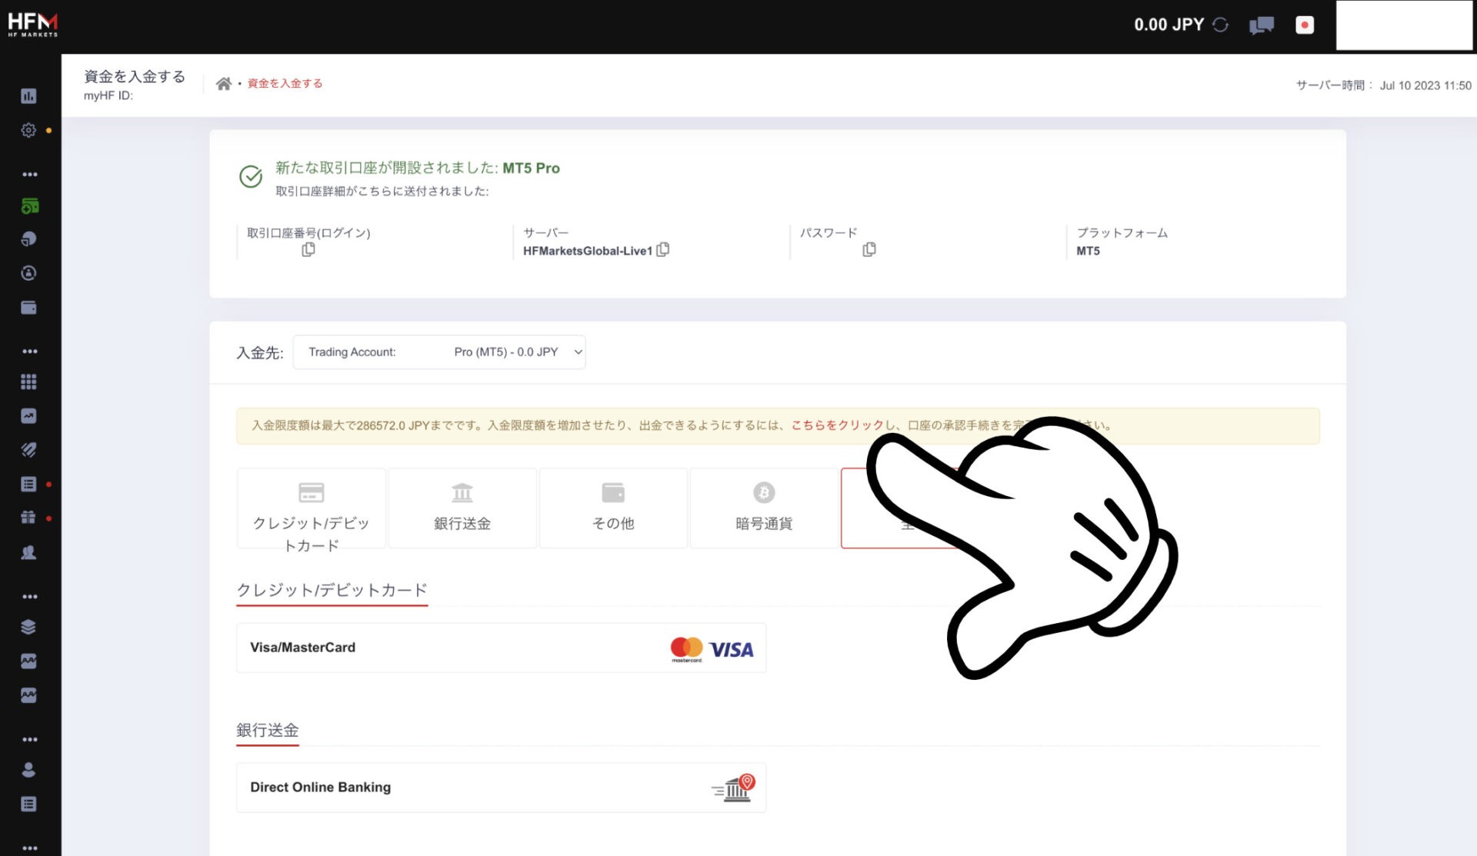This screenshot has height=856, width=1477.
Task: Click the 資金を入金する breadcrumb link
Action: tap(285, 84)
